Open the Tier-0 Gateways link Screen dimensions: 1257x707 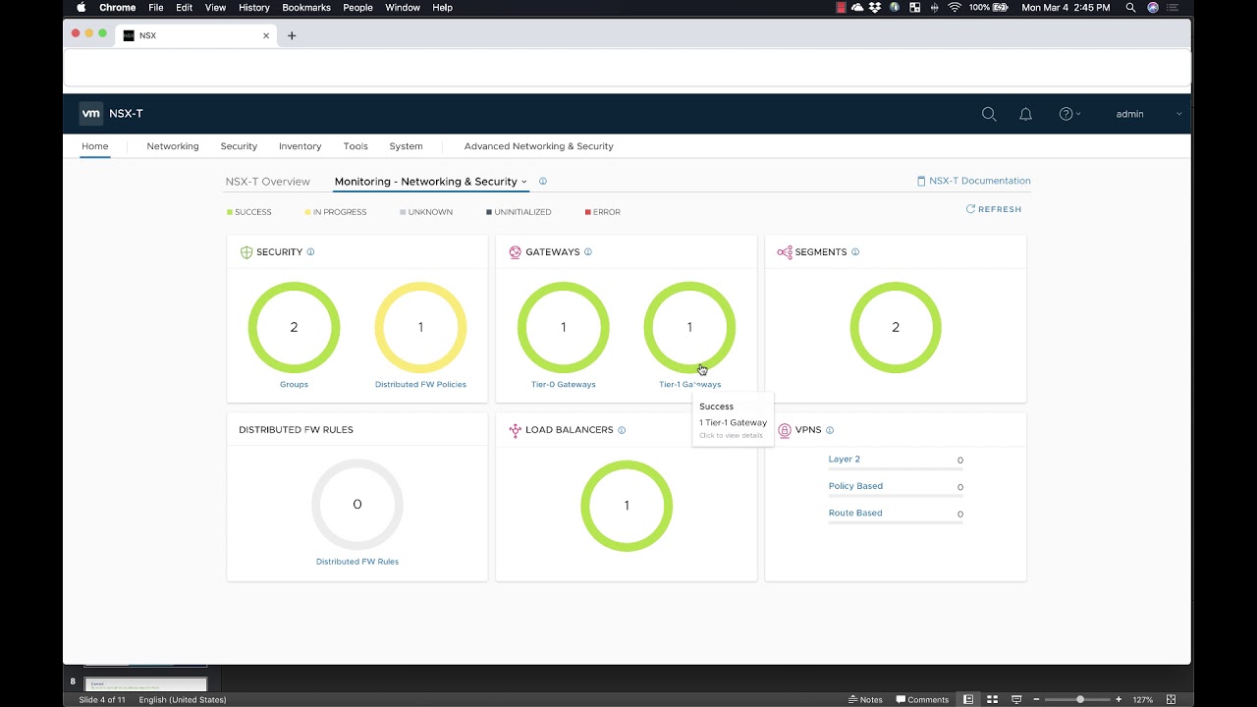[563, 385]
